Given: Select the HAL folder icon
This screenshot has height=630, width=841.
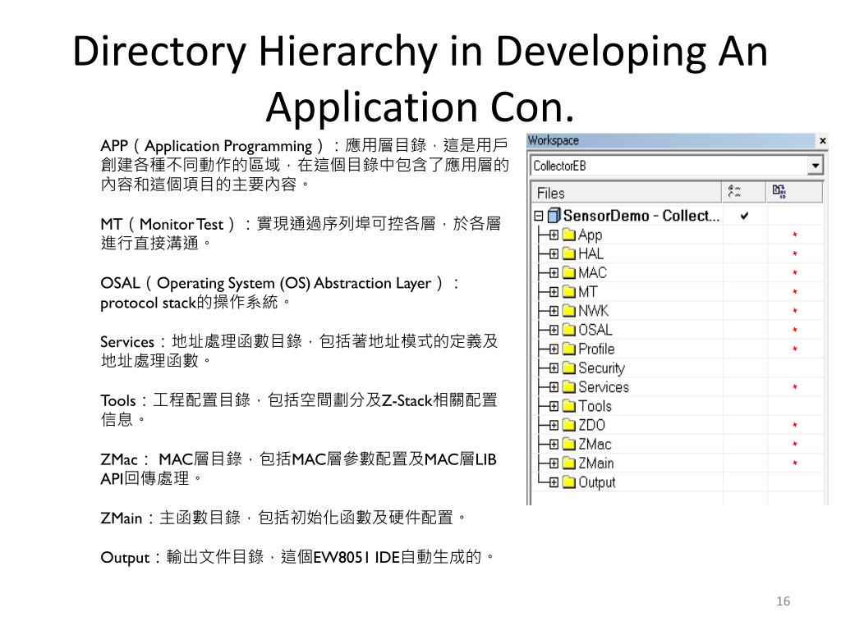Looking at the screenshot, I should (x=568, y=254).
